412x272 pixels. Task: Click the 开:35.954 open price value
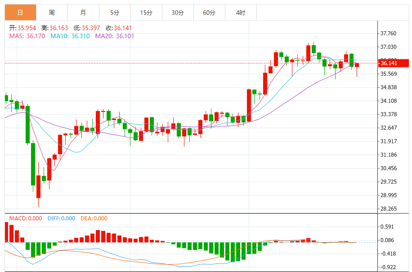[x=22, y=28]
